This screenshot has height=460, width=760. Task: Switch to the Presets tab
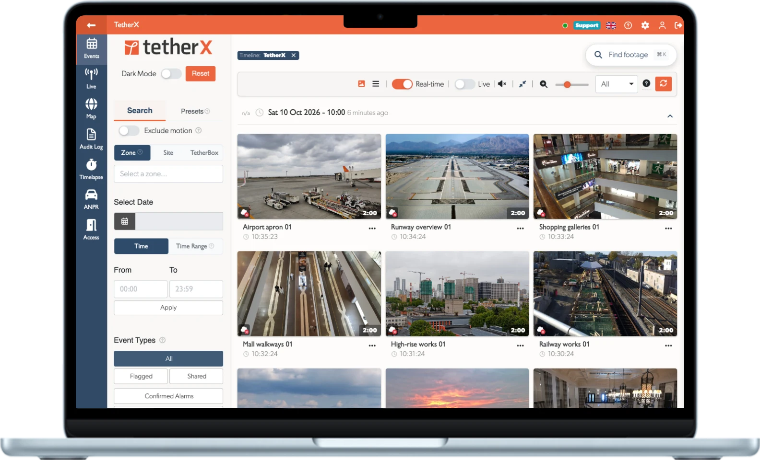[x=195, y=111]
